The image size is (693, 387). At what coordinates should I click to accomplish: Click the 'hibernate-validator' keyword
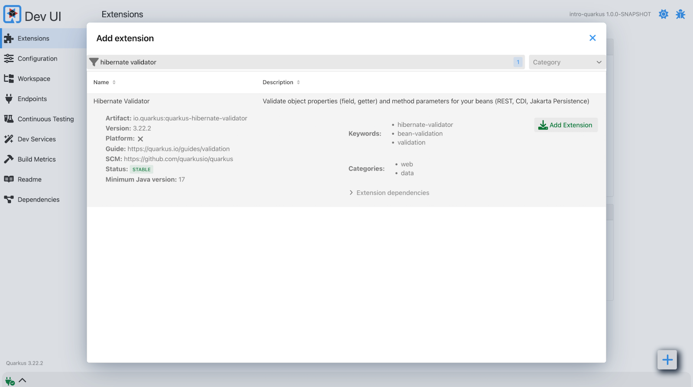click(x=425, y=125)
